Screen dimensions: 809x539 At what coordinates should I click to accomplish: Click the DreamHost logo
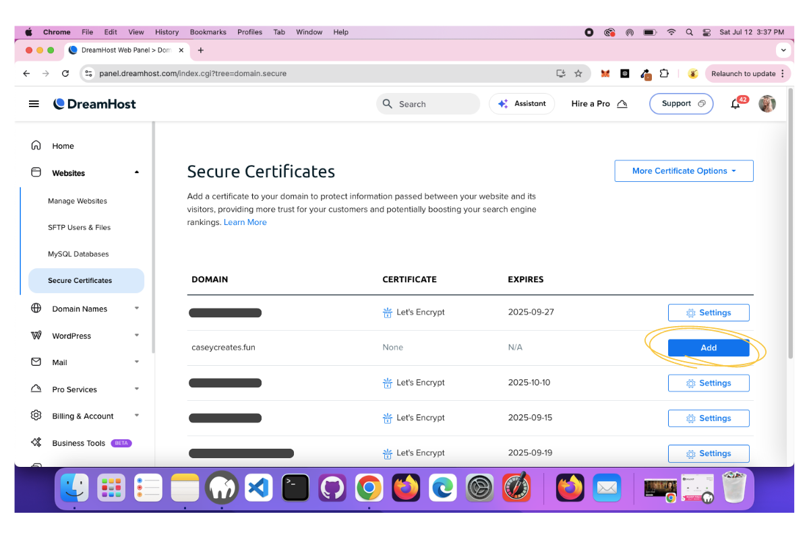point(95,104)
